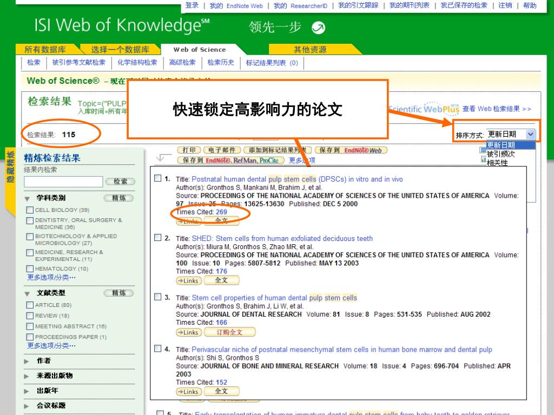The height and width of the screenshot is (415, 554).
Task: Open 我的 ResearcherID link
Action: coord(300,5)
